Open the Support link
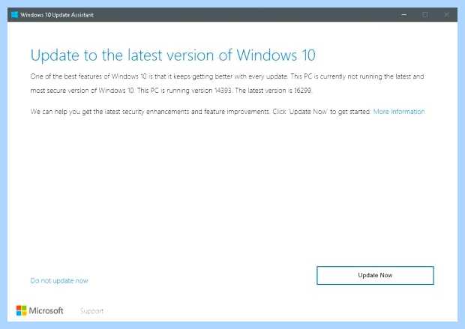The width and height of the screenshot is (465, 329). pyautogui.click(x=92, y=311)
